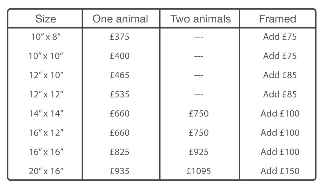Click the 20″ x 16″ size cell
The height and width of the screenshot is (189, 324).
46,171
